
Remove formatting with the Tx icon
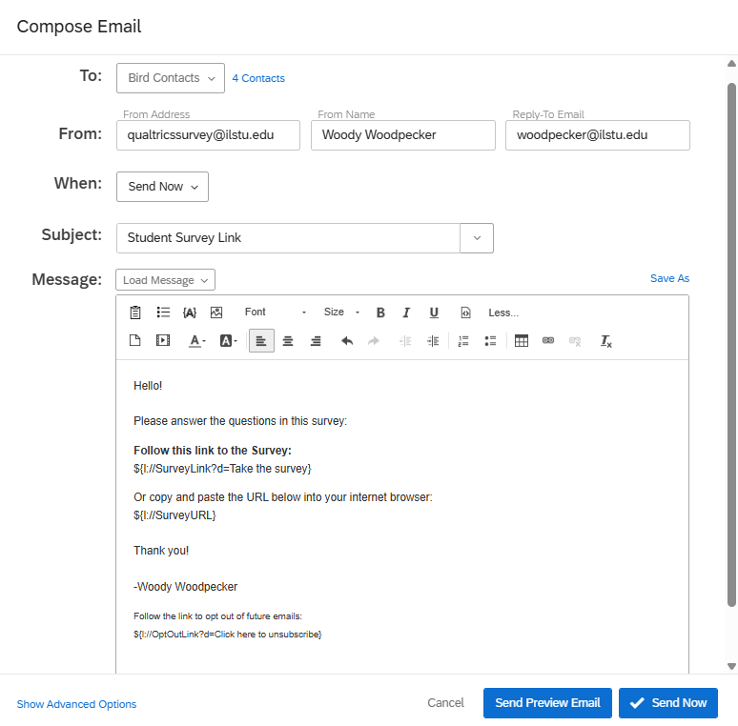pos(606,341)
